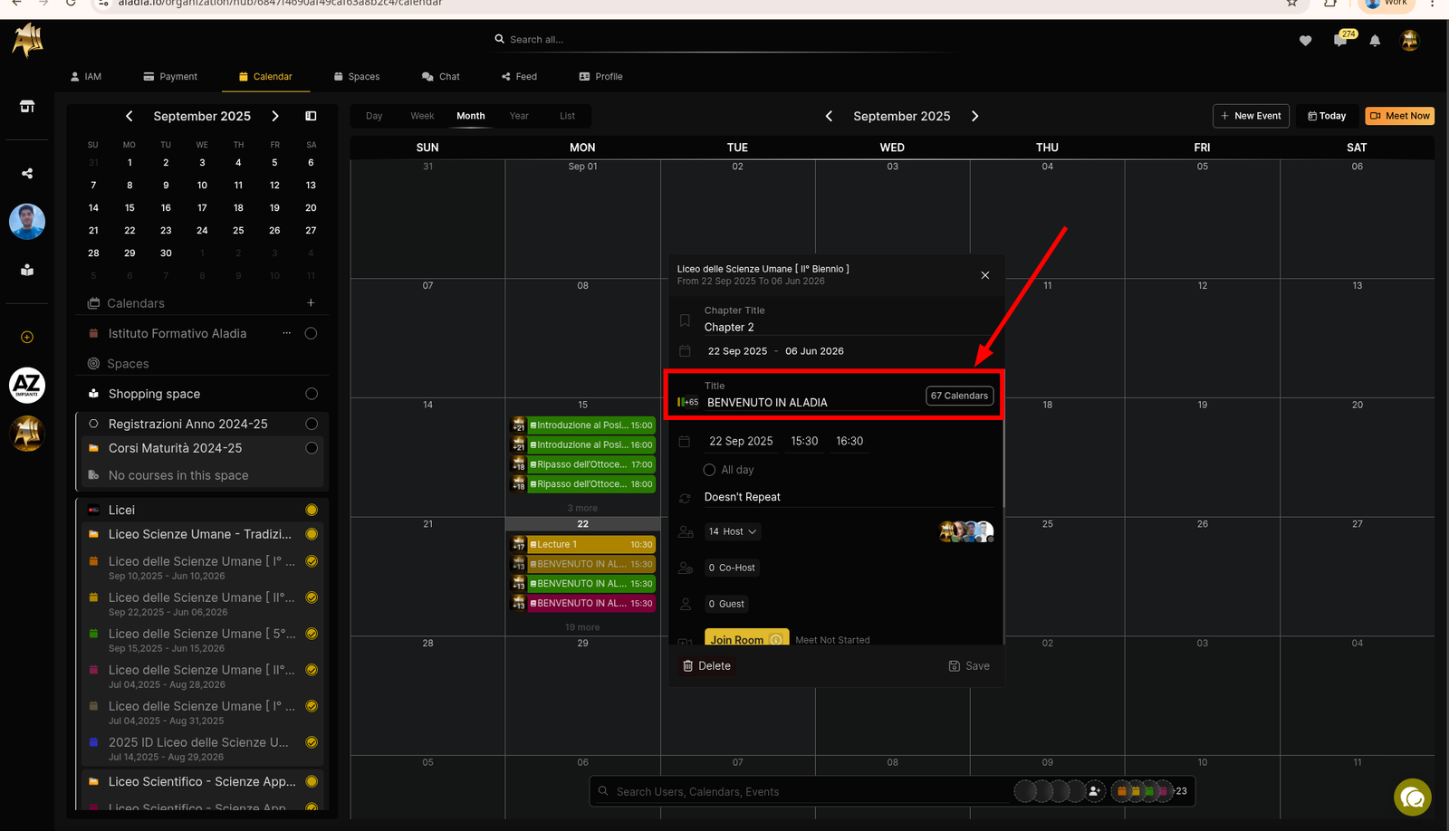Go to the previous month in the mini calendar
1449x831 pixels.
coord(130,116)
